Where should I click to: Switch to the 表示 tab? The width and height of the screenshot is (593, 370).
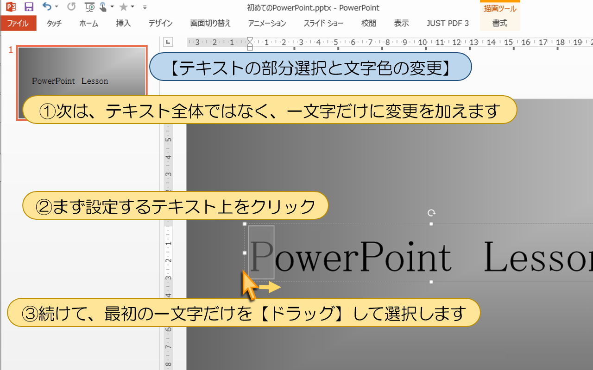tap(401, 23)
